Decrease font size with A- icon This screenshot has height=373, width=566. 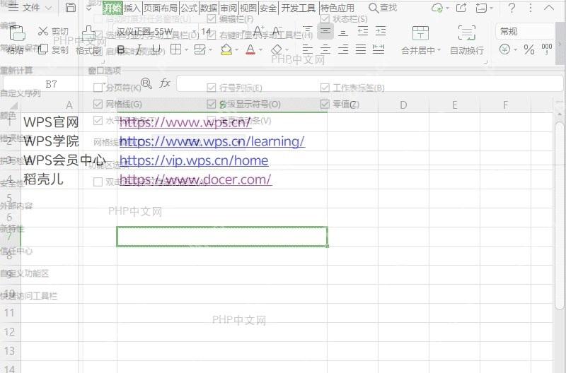point(277,31)
